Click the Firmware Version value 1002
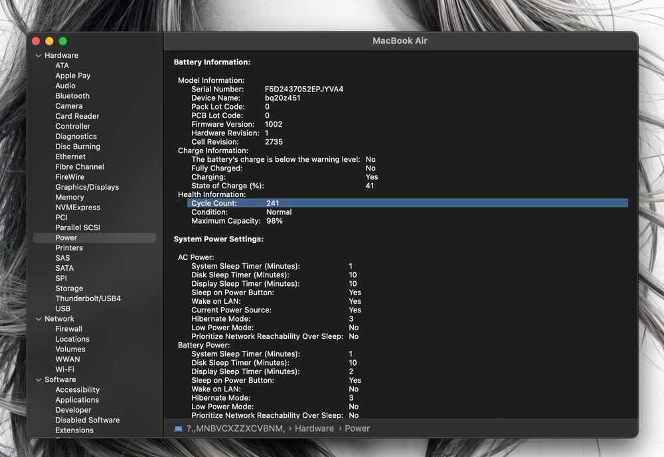 [x=274, y=125]
